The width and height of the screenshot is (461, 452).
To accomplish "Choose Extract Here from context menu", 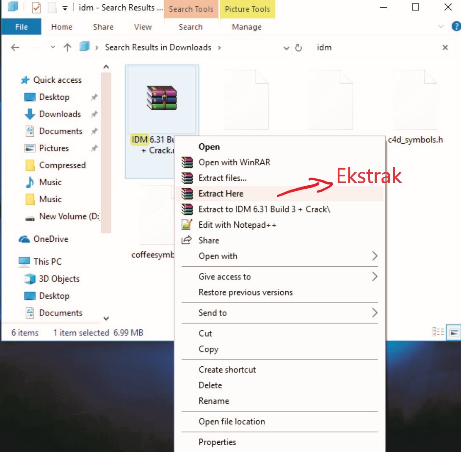I will (x=279, y=193).
